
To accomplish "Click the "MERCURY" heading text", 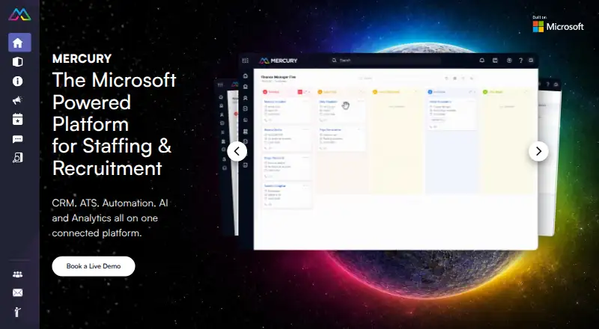I will [82, 58].
